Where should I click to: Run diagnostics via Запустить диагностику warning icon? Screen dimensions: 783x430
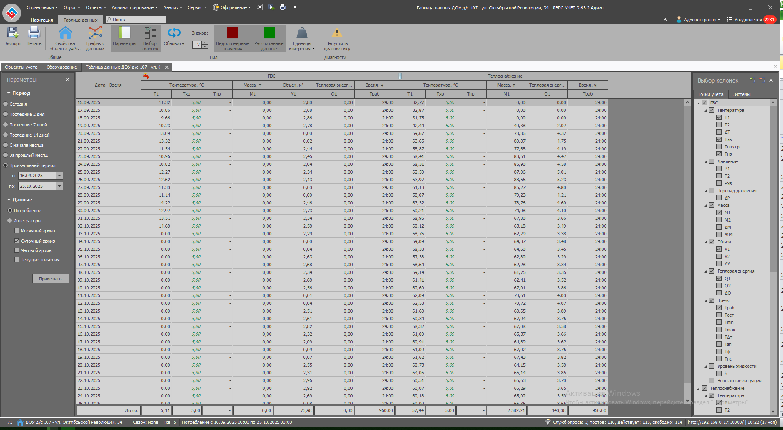click(x=337, y=33)
